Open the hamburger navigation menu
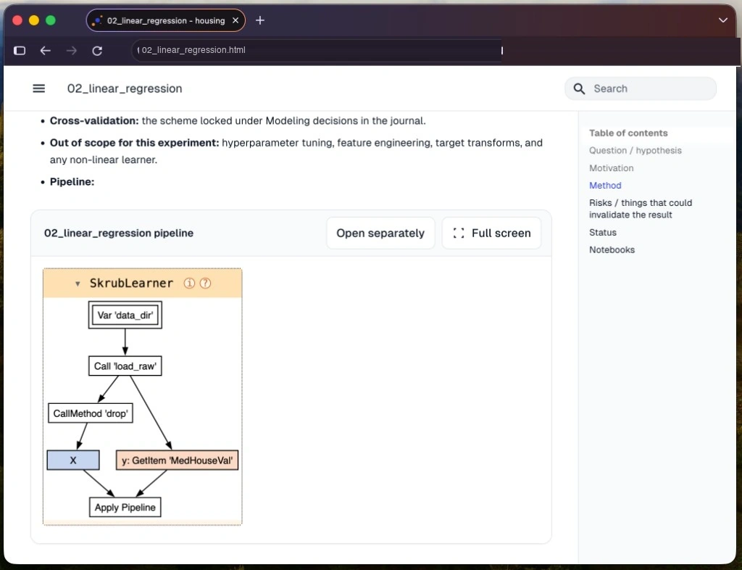This screenshot has height=570, width=742. [39, 88]
